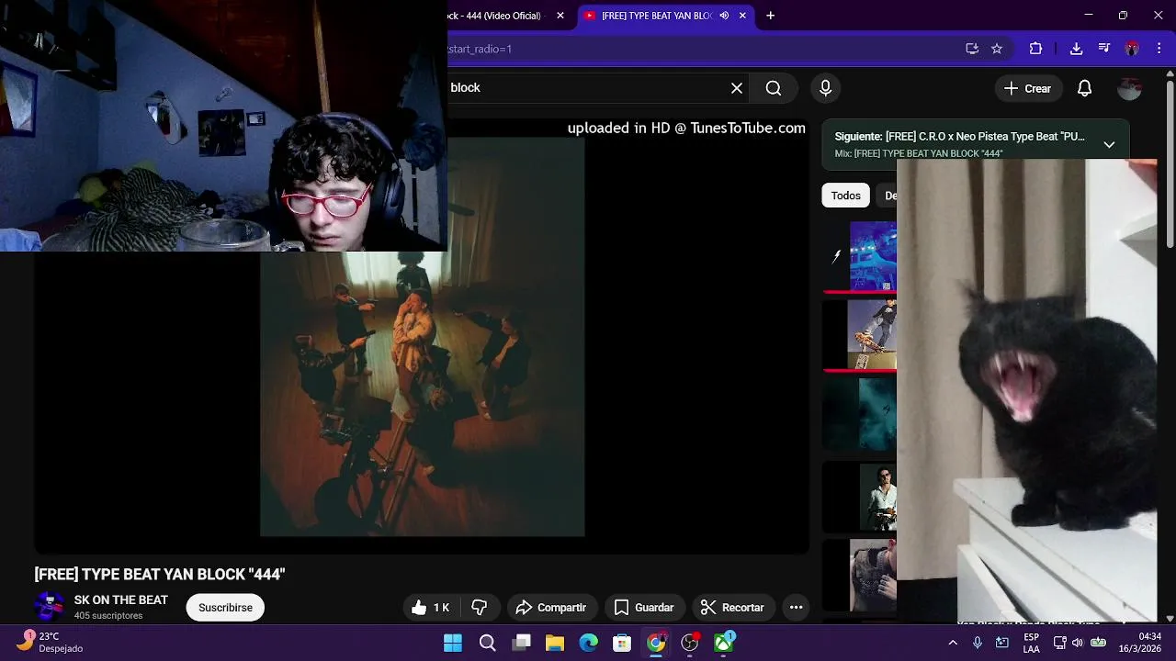1176x661 pixels.
Task: Switch to the '444 (Video Oficial)' tab
Action: pyautogui.click(x=496, y=16)
